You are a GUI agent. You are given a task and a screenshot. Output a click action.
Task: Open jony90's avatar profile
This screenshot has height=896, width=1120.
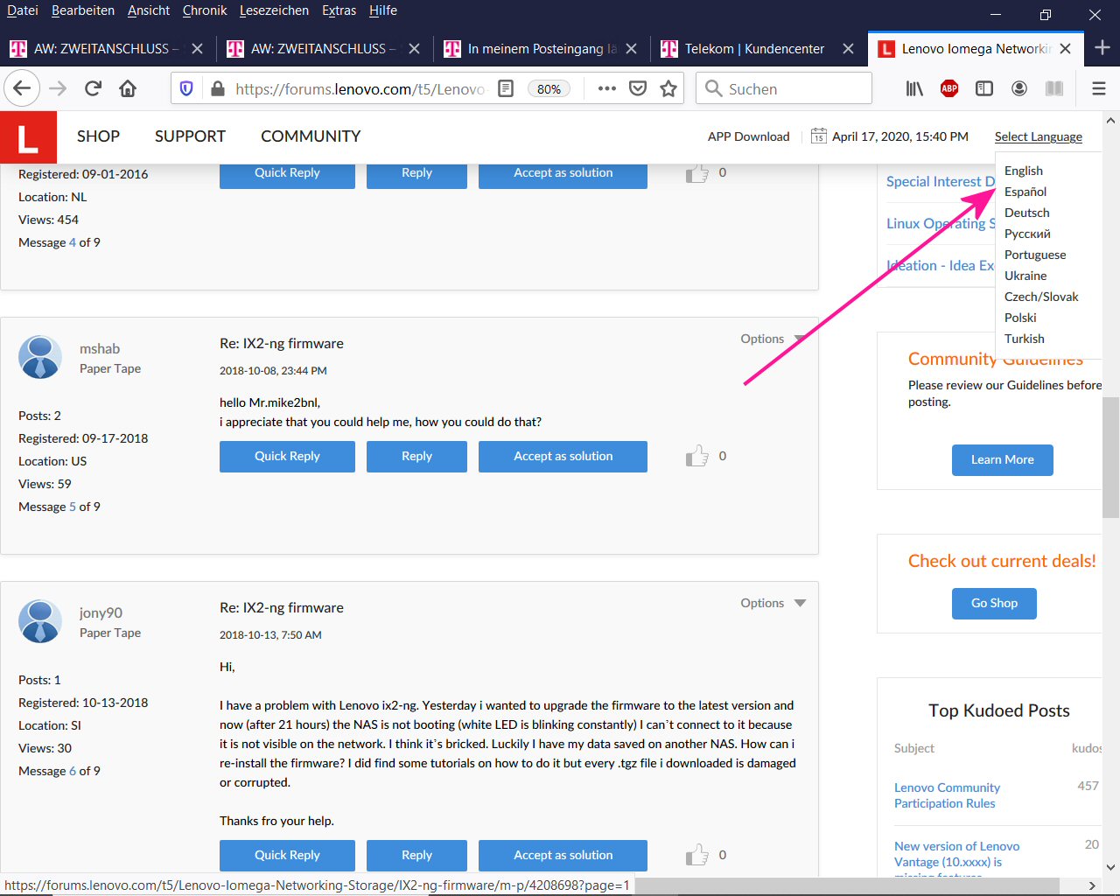[x=40, y=621]
